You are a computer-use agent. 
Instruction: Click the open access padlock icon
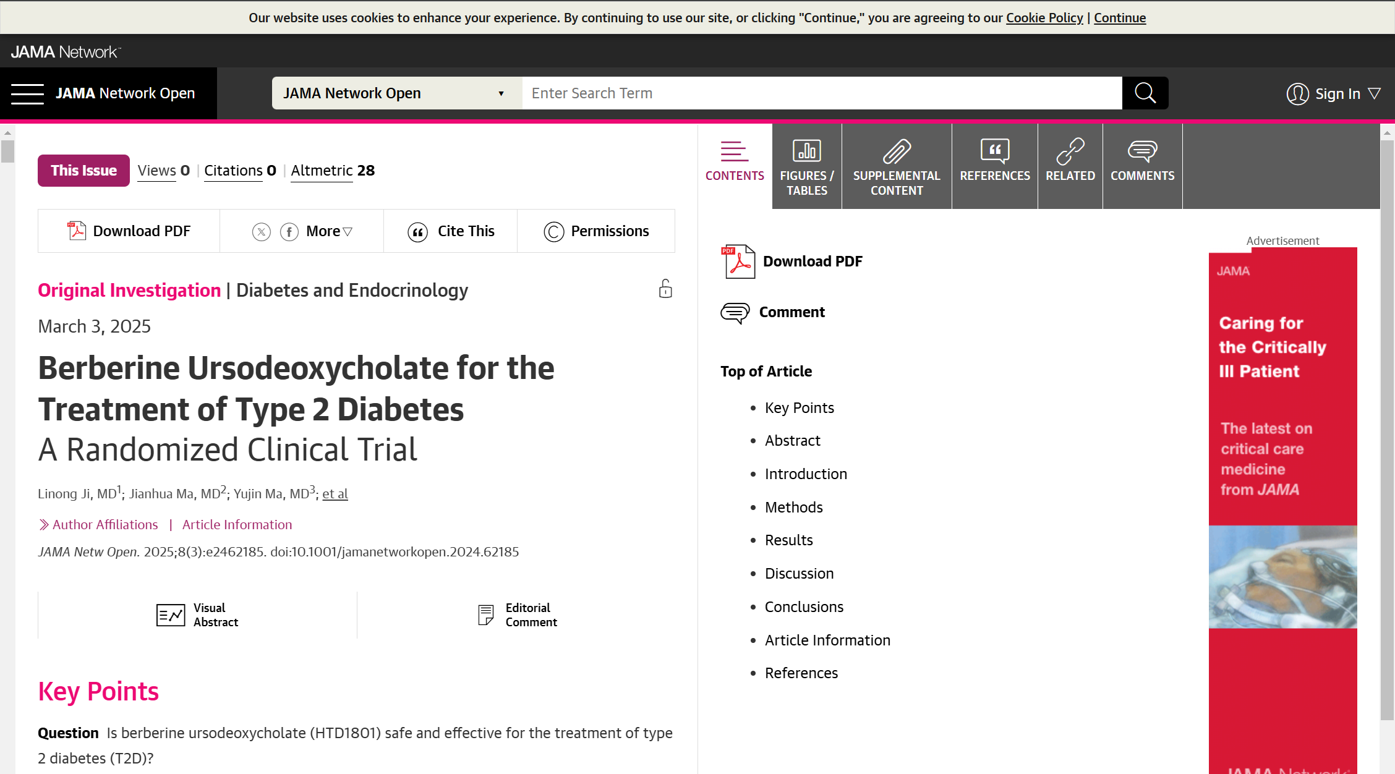665,289
